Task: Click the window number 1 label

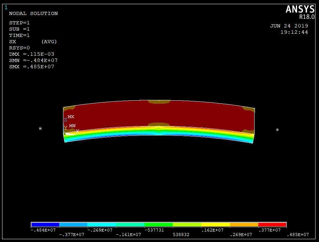Action: 6,7
